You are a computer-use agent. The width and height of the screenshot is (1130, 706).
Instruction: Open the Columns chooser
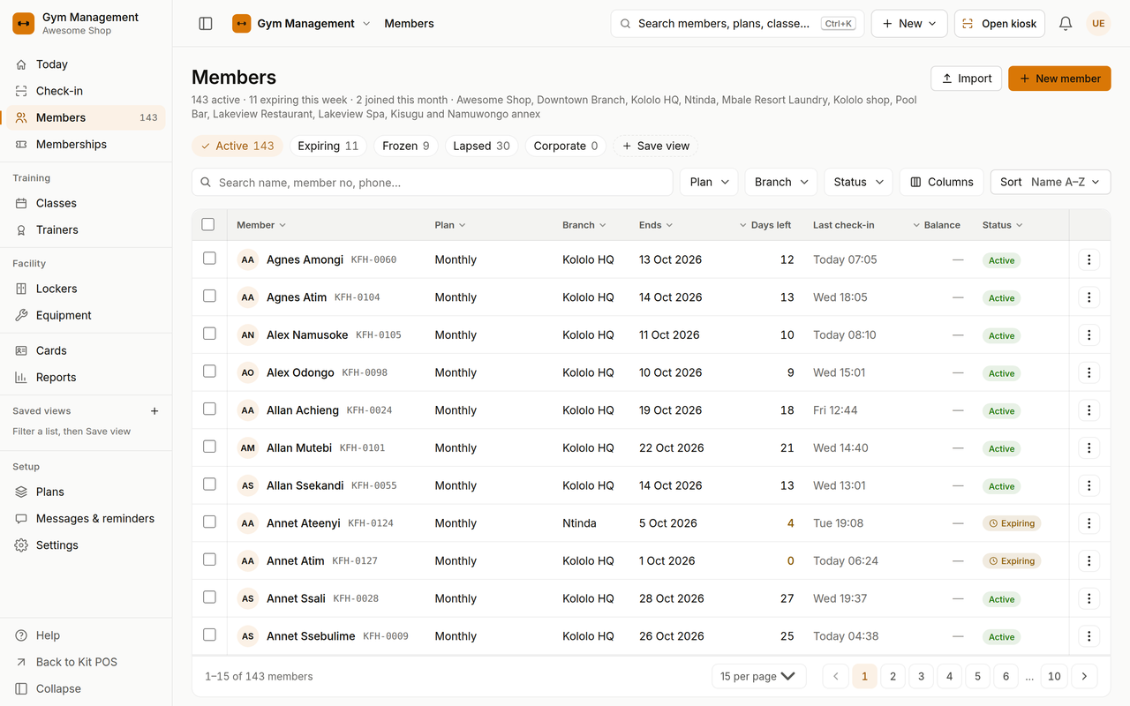pyautogui.click(x=941, y=182)
